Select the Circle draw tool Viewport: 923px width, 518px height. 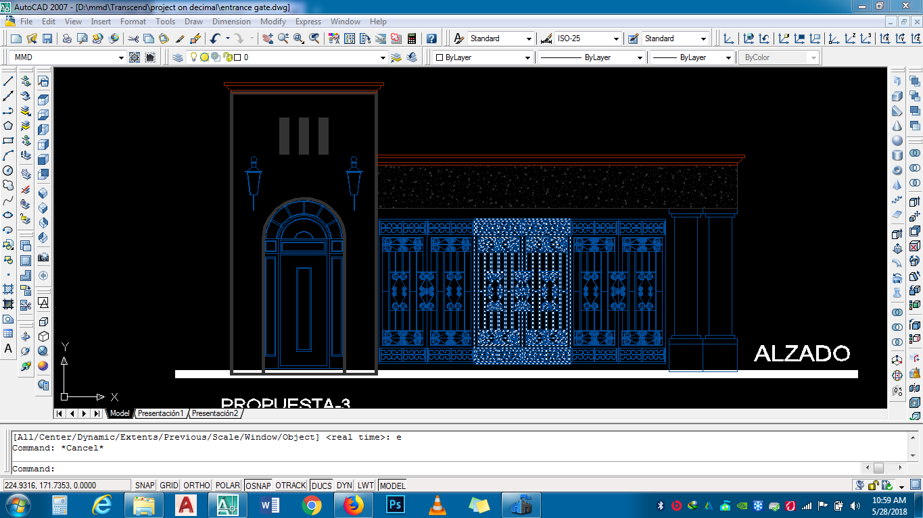tap(8, 170)
